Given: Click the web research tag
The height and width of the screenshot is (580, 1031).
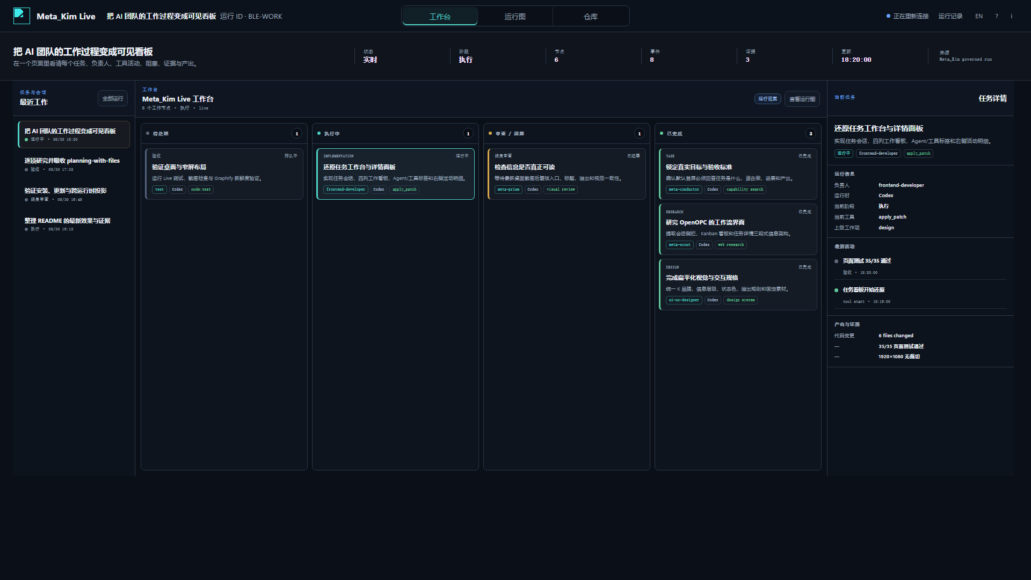Looking at the screenshot, I should click(x=731, y=245).
